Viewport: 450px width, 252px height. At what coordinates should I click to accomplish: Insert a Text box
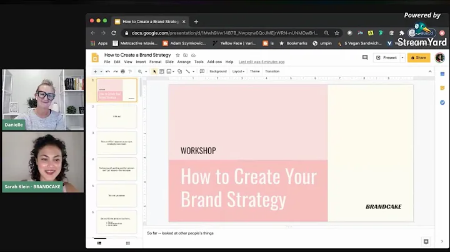click(162, 71)
